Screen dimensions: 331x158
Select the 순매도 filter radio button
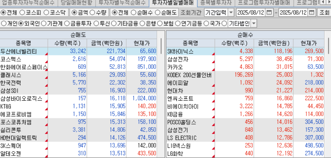coord(157,13)
